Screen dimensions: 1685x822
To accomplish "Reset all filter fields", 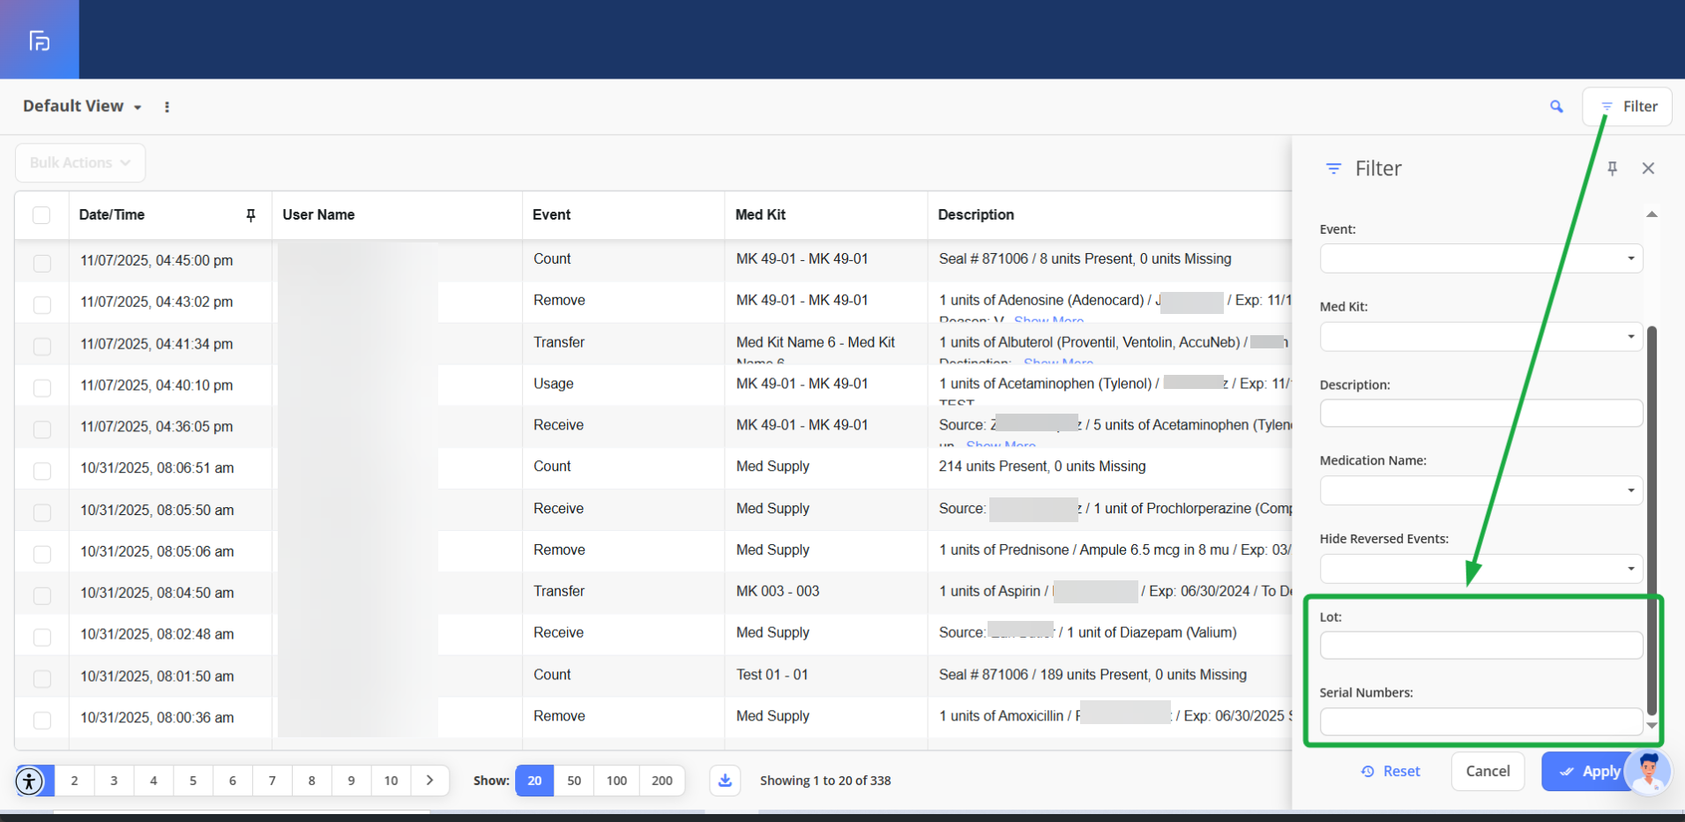I will coord(1390,772).
